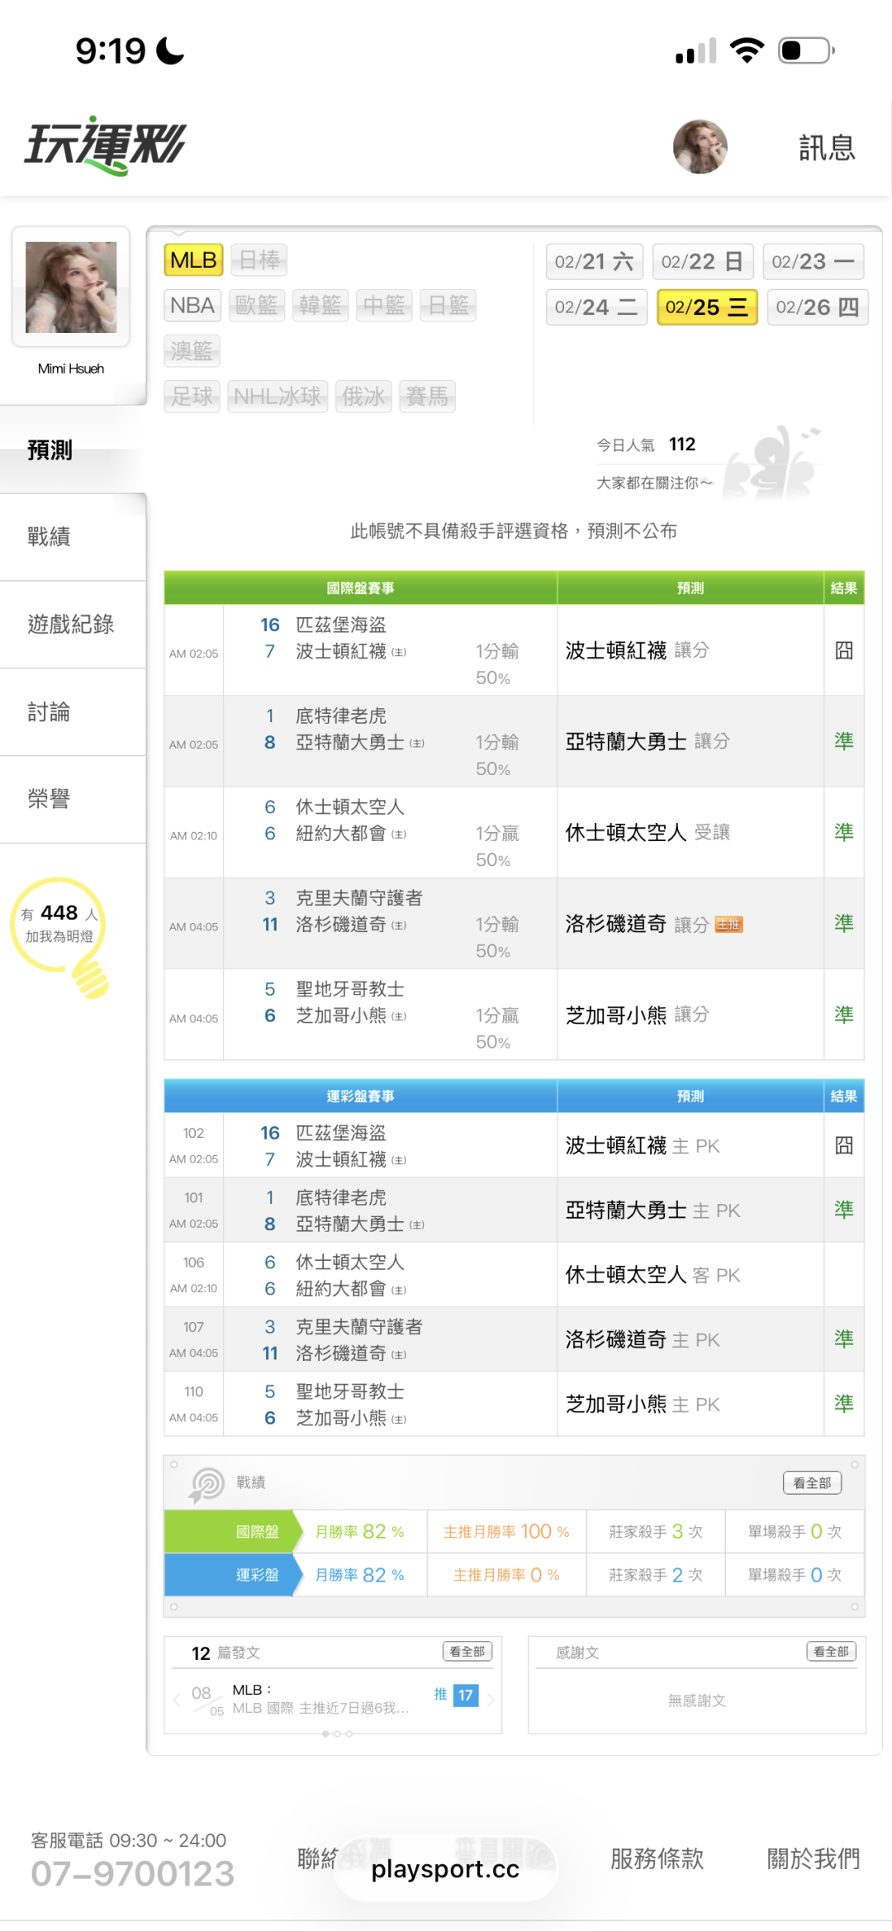
Task: Click the blue 推 17 recommend badge
Action: (x=457, y=1696)
